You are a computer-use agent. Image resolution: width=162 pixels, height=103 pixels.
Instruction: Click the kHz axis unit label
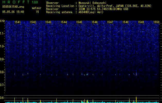click(2, 21)
